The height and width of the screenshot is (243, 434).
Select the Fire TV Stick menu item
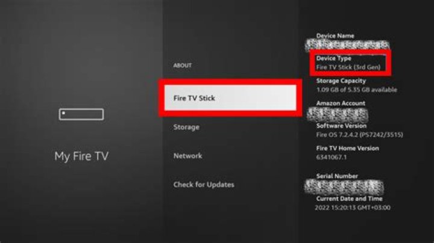pyautogui.click(x=230, y=98)
